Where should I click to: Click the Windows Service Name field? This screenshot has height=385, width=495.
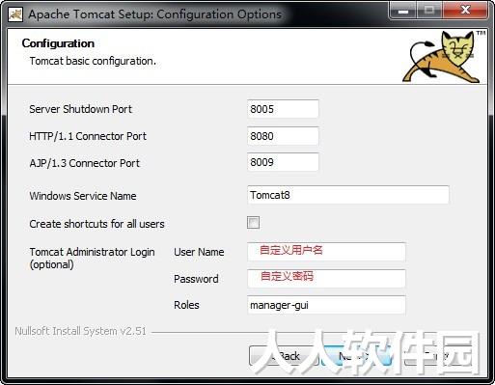(348, 195)
